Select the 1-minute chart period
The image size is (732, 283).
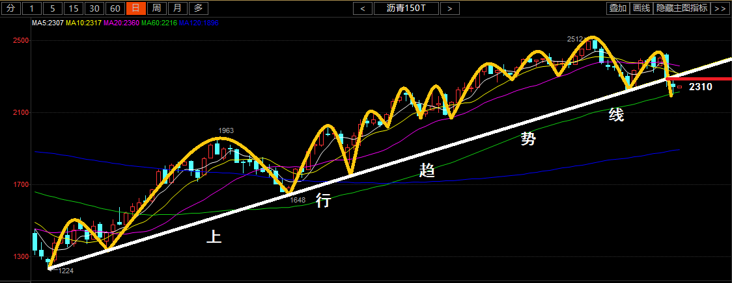pos(34,8)
